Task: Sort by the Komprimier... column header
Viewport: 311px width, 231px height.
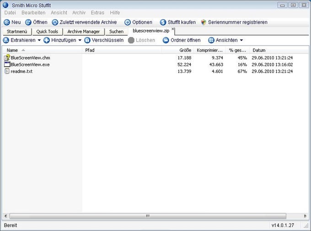Action: [x=209, y=50]
